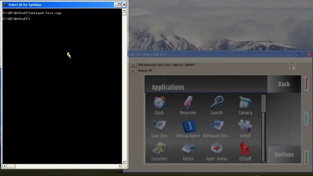Click the console's vertical scroll down arrow
This screenshot has height=176, width=313.
124,162
